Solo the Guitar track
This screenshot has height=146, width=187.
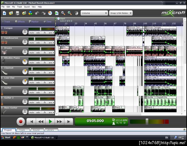point(38,92)
